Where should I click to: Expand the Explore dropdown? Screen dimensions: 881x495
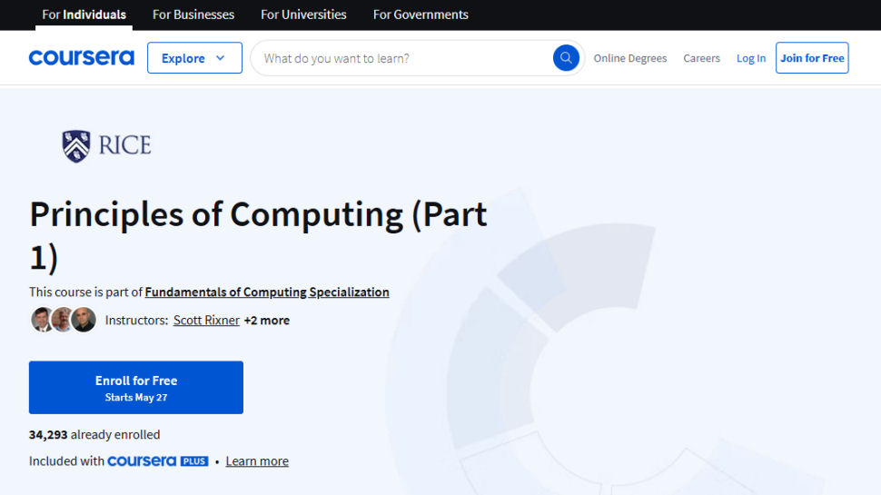pos(194,58)
